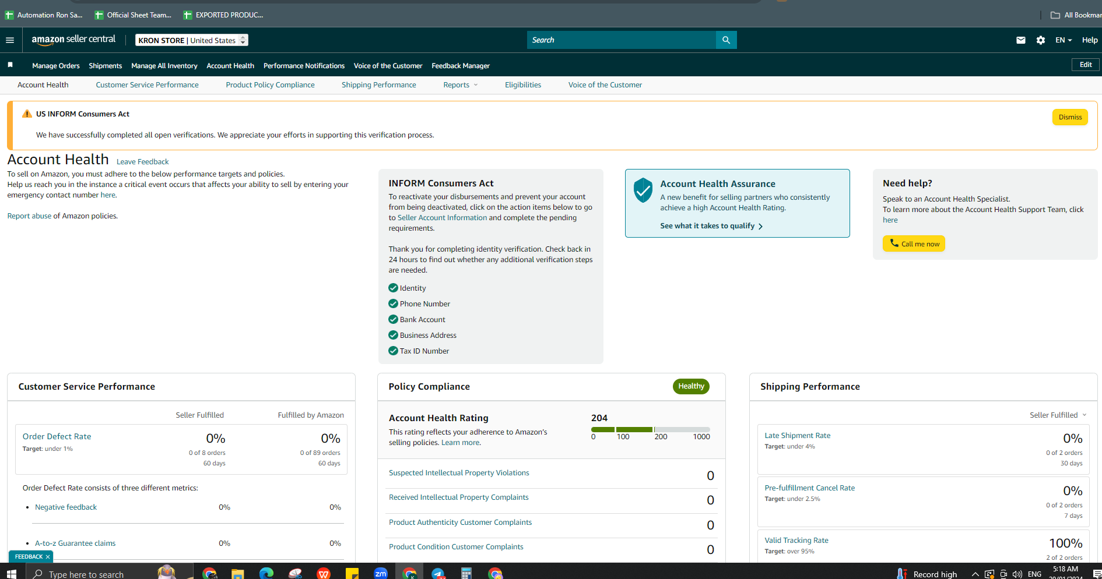This screenshot has width=1102, height=579.
Task: Open the EN language dropdown
Action: click(x=1064, y=40)
